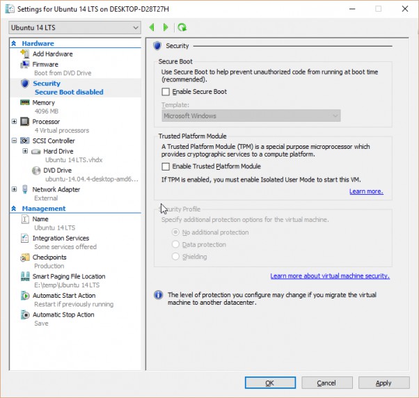Click the DVD Drive disc icon
This screenshot has height=398, width=419.
[35, 170]
